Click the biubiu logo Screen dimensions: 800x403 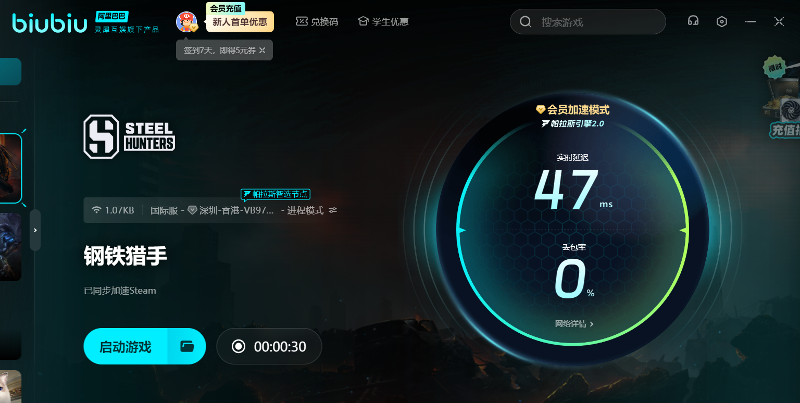(49, 23)
